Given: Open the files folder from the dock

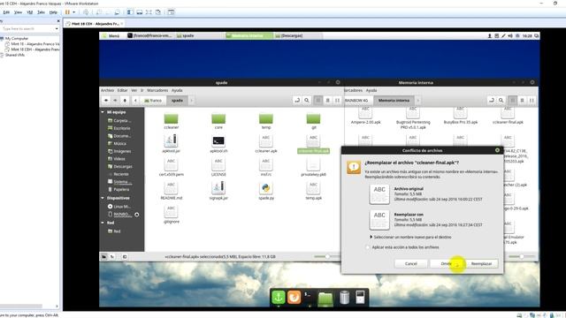Looking at the screenshot, I should click(325, 298).
